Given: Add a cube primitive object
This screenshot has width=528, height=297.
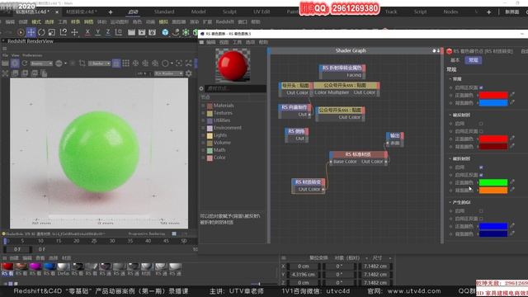Looking at the screenshot, I should pos(165,32).
